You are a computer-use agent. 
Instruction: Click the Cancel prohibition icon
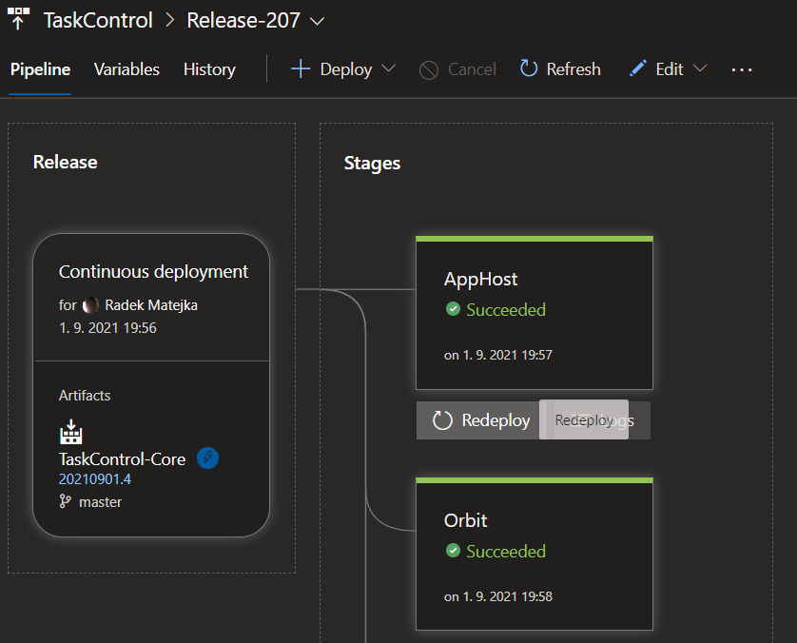[430, 68]
